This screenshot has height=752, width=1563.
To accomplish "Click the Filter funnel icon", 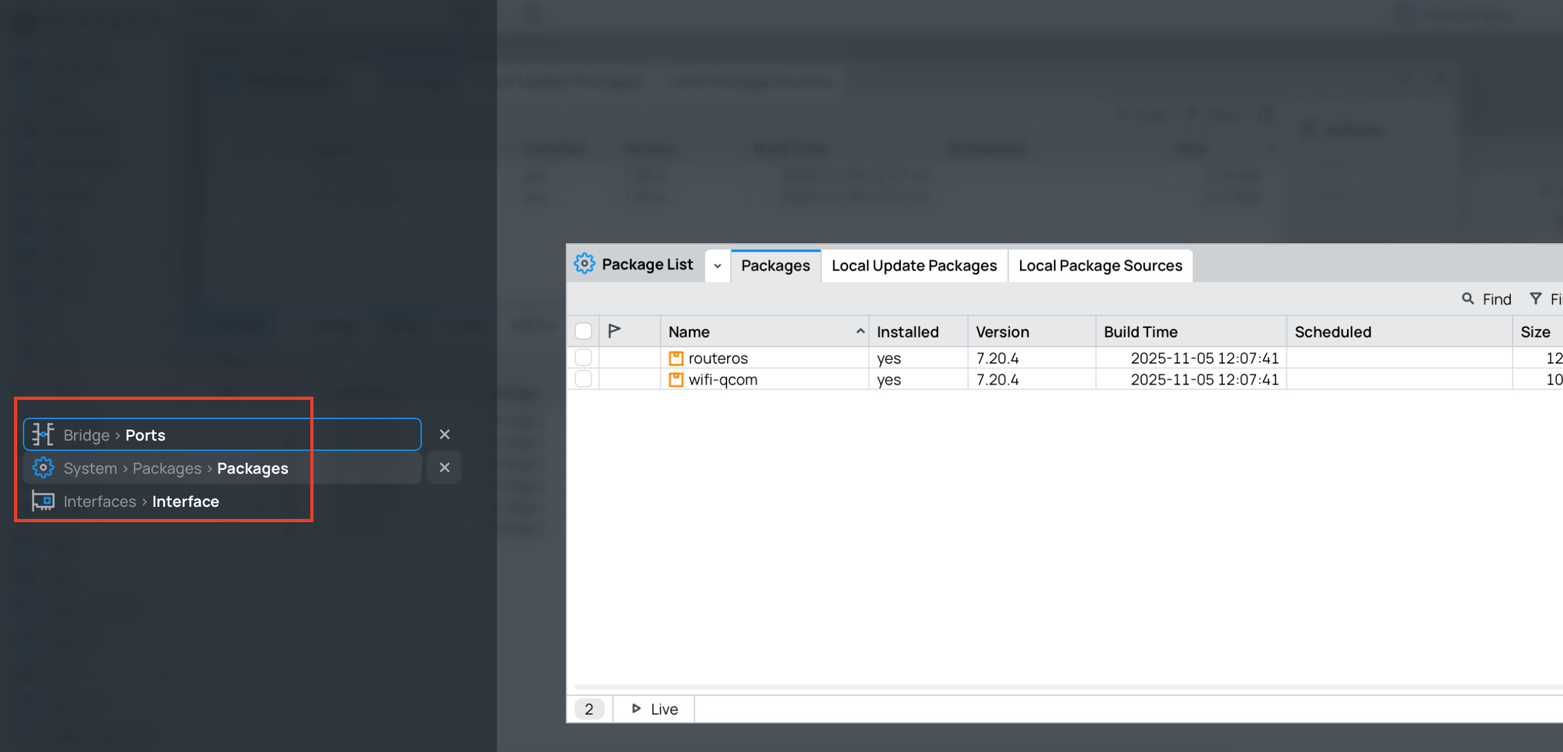I will click(1536, 299).
